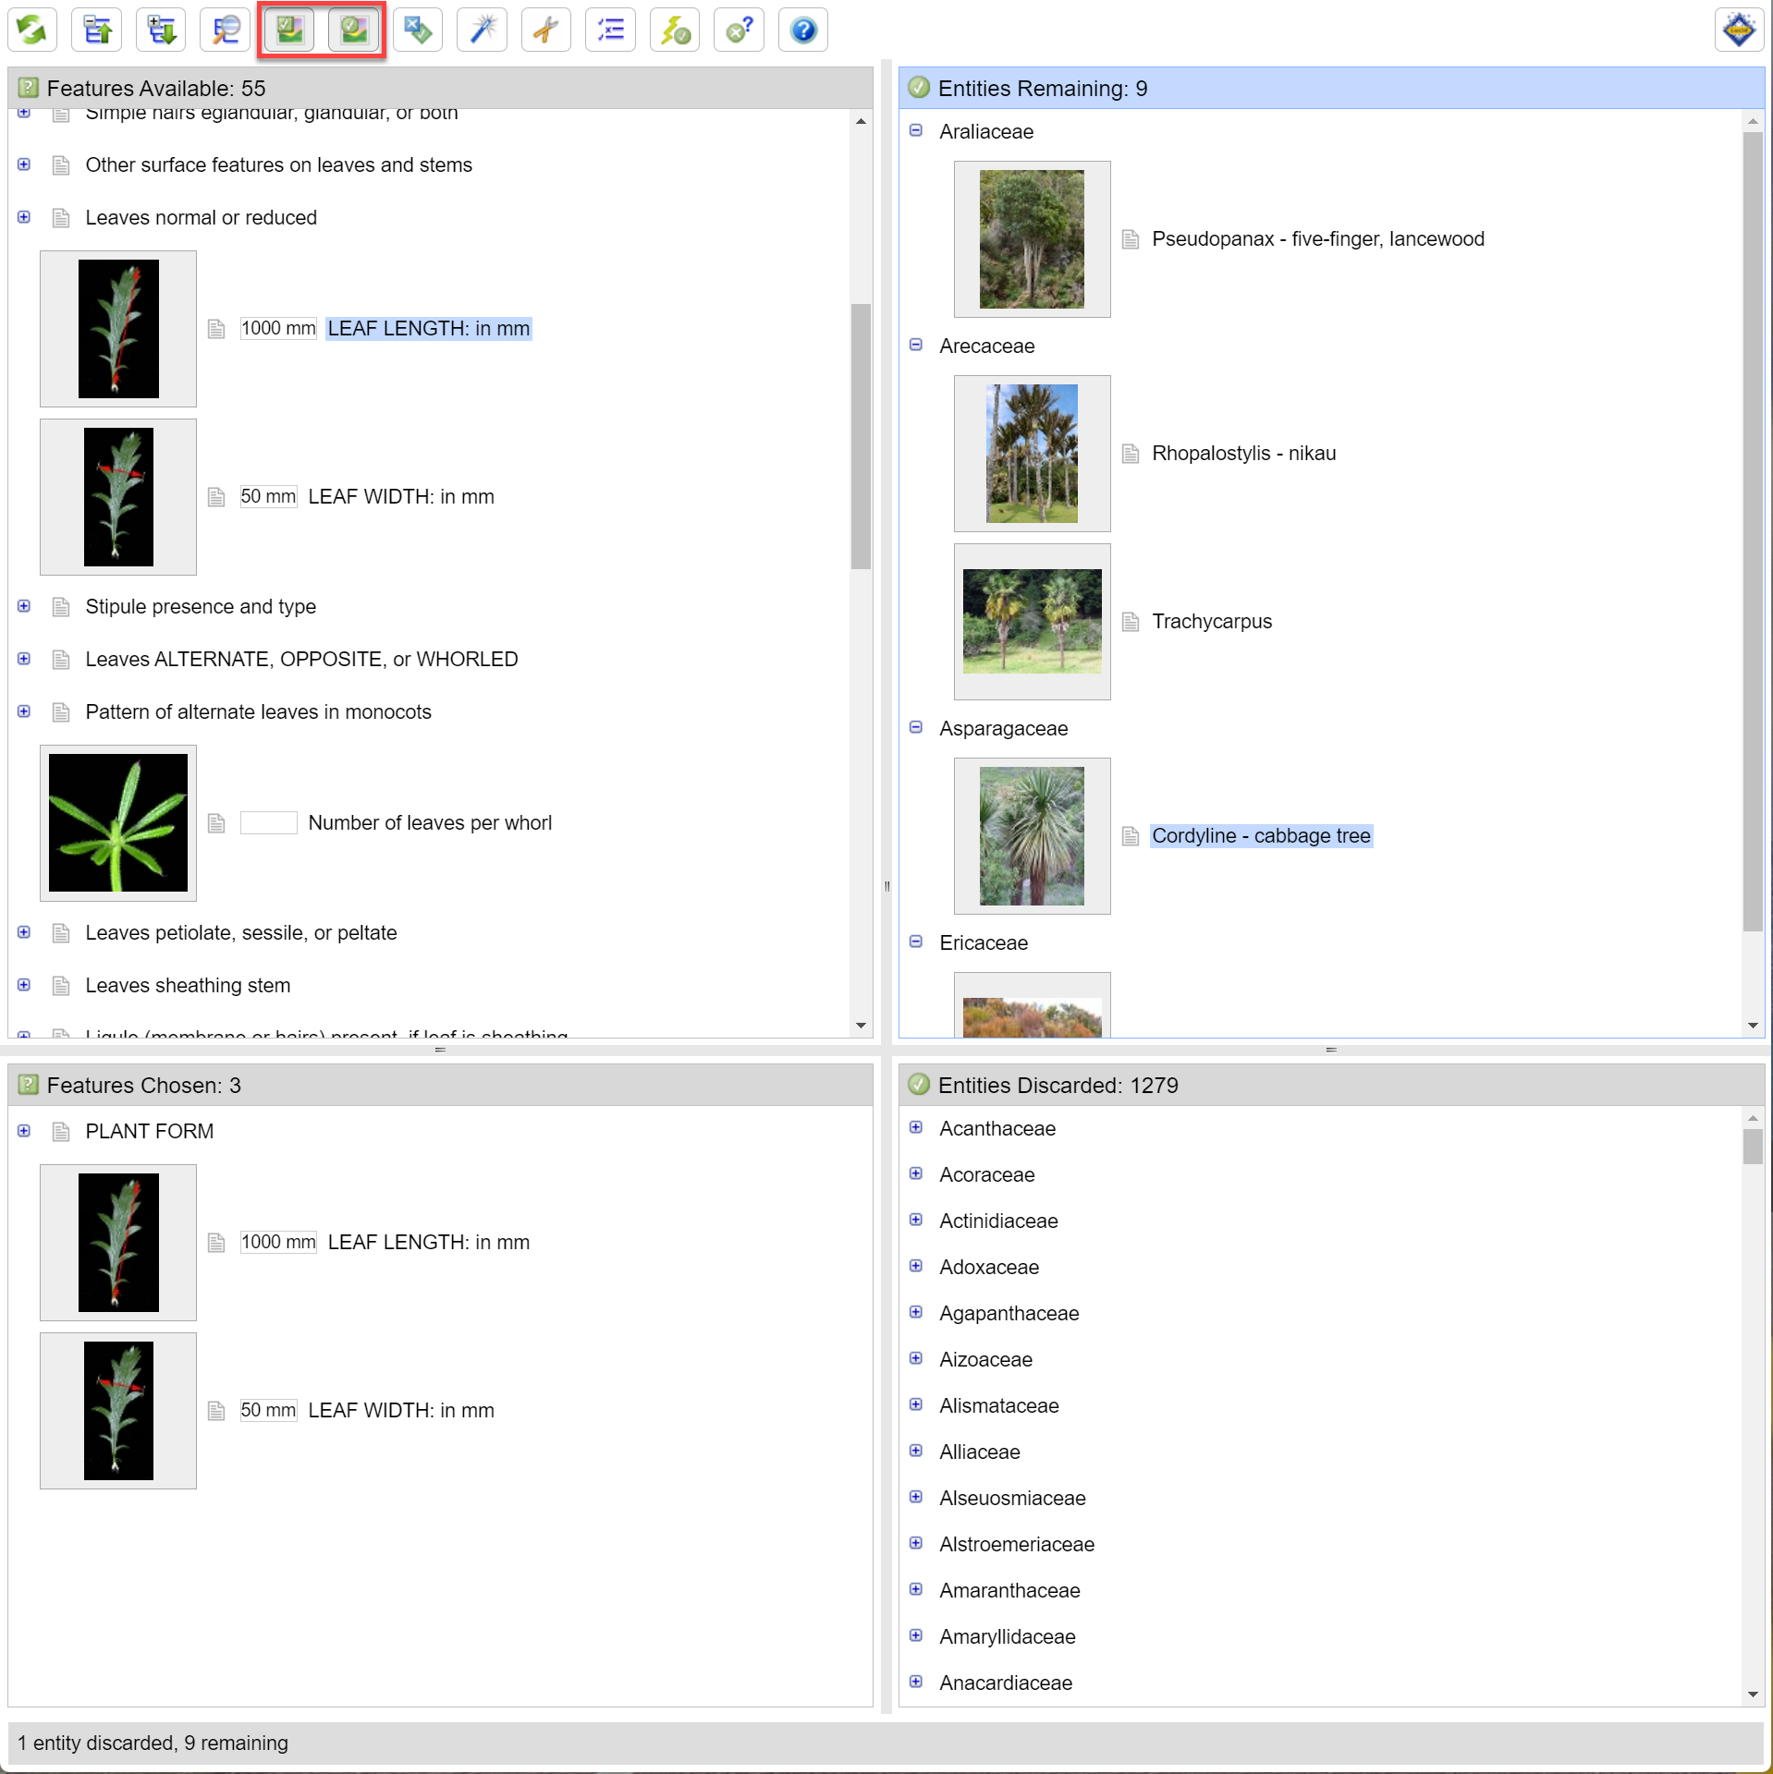Open whorled leaves thumbnail image
The height and width of the screenshot is (1774, 1773).
(118, 823)
